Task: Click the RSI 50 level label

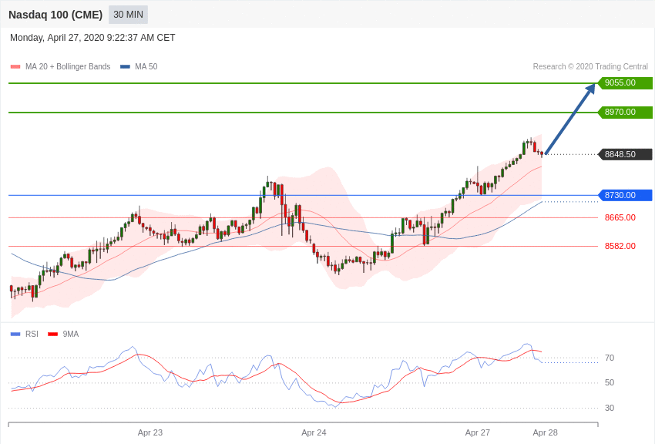Action: [x=610, y=382]
